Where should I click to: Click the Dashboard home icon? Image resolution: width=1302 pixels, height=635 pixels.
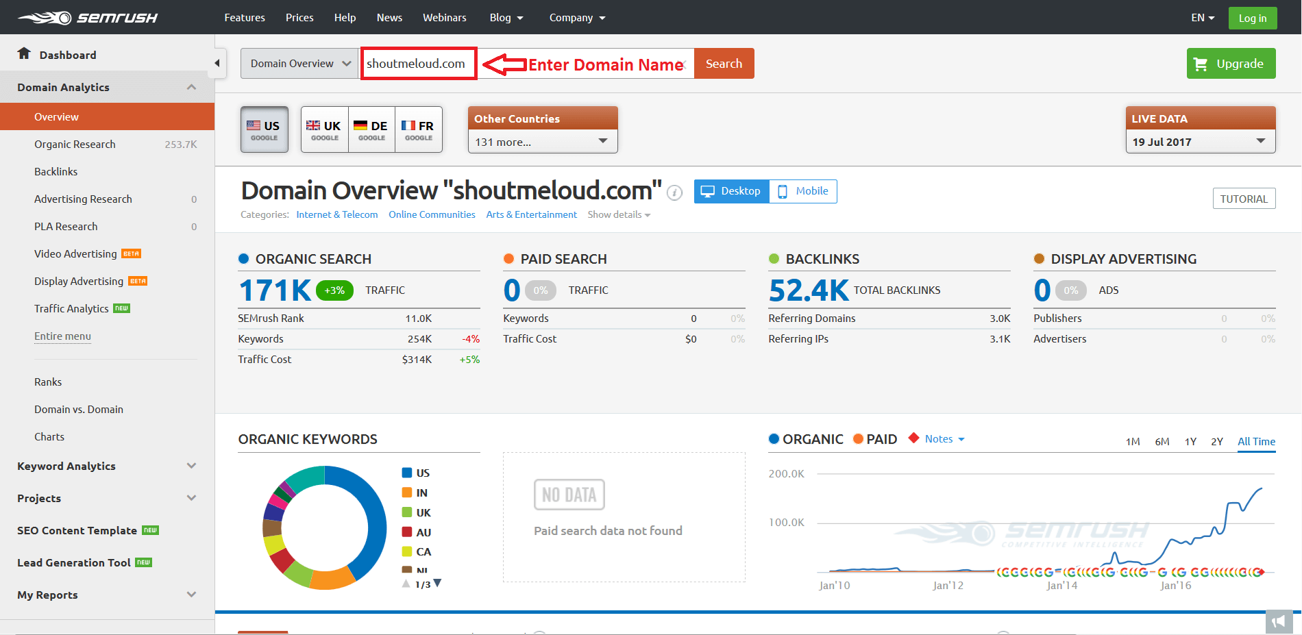[x=24, y=53]
